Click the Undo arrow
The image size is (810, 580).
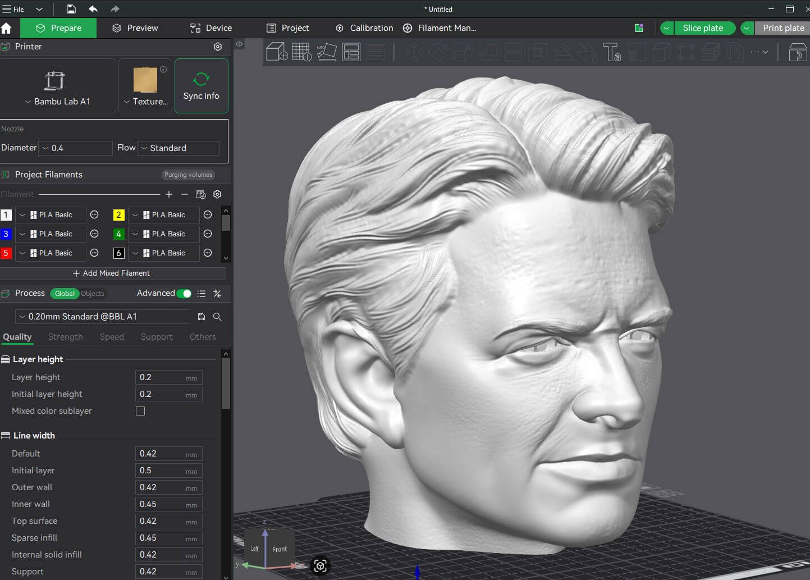[x=93, y=9]
